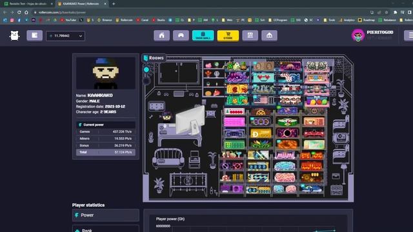The width and height of the screenshot is (413, 232).
Task: Open the Analytics bookmark
Action: 347,20
